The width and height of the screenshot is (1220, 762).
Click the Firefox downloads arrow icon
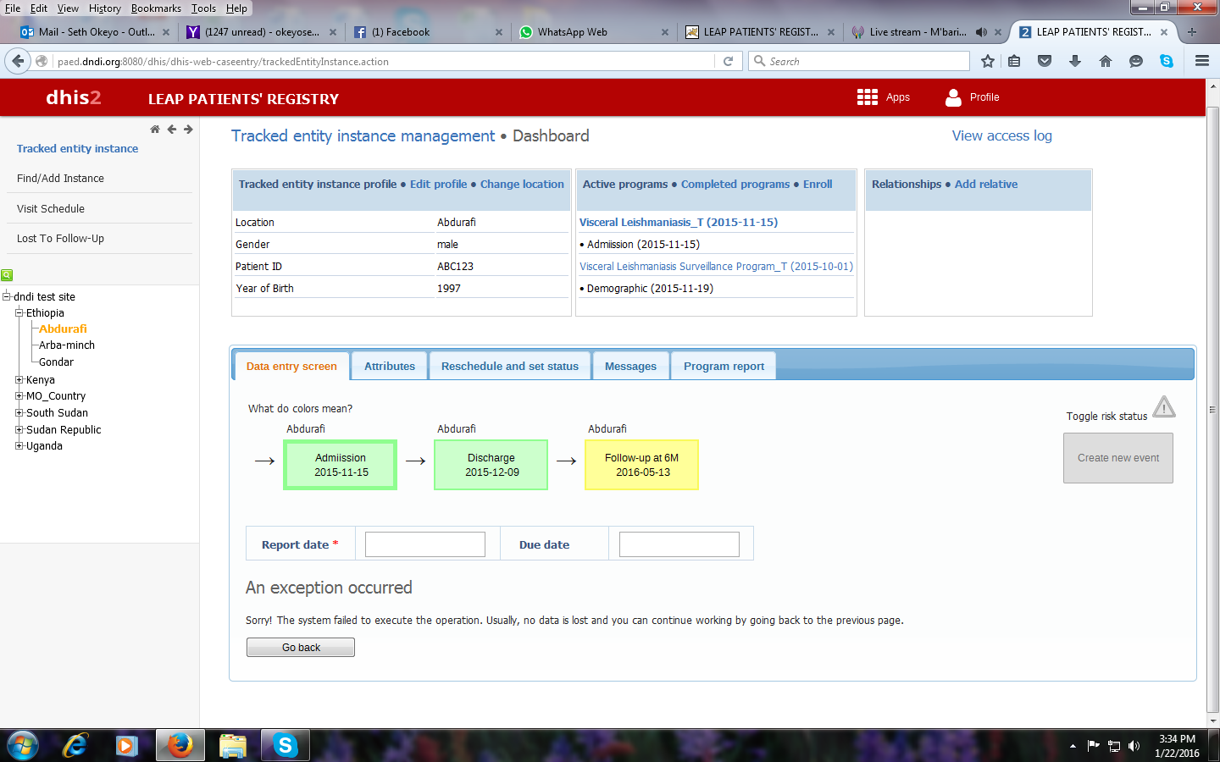[1075, 61]
